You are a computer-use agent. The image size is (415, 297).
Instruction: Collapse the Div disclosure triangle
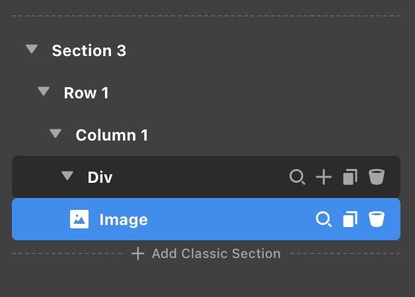tap(67, 176)
